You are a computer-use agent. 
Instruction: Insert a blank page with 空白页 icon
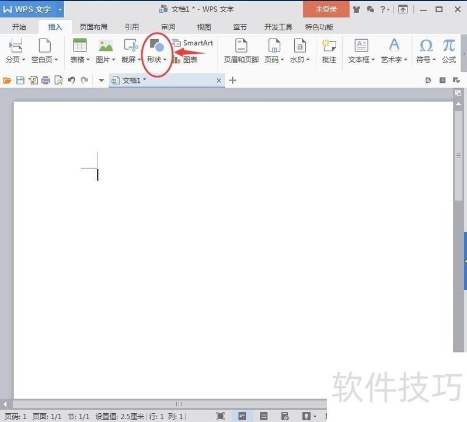tap(45, 46)
